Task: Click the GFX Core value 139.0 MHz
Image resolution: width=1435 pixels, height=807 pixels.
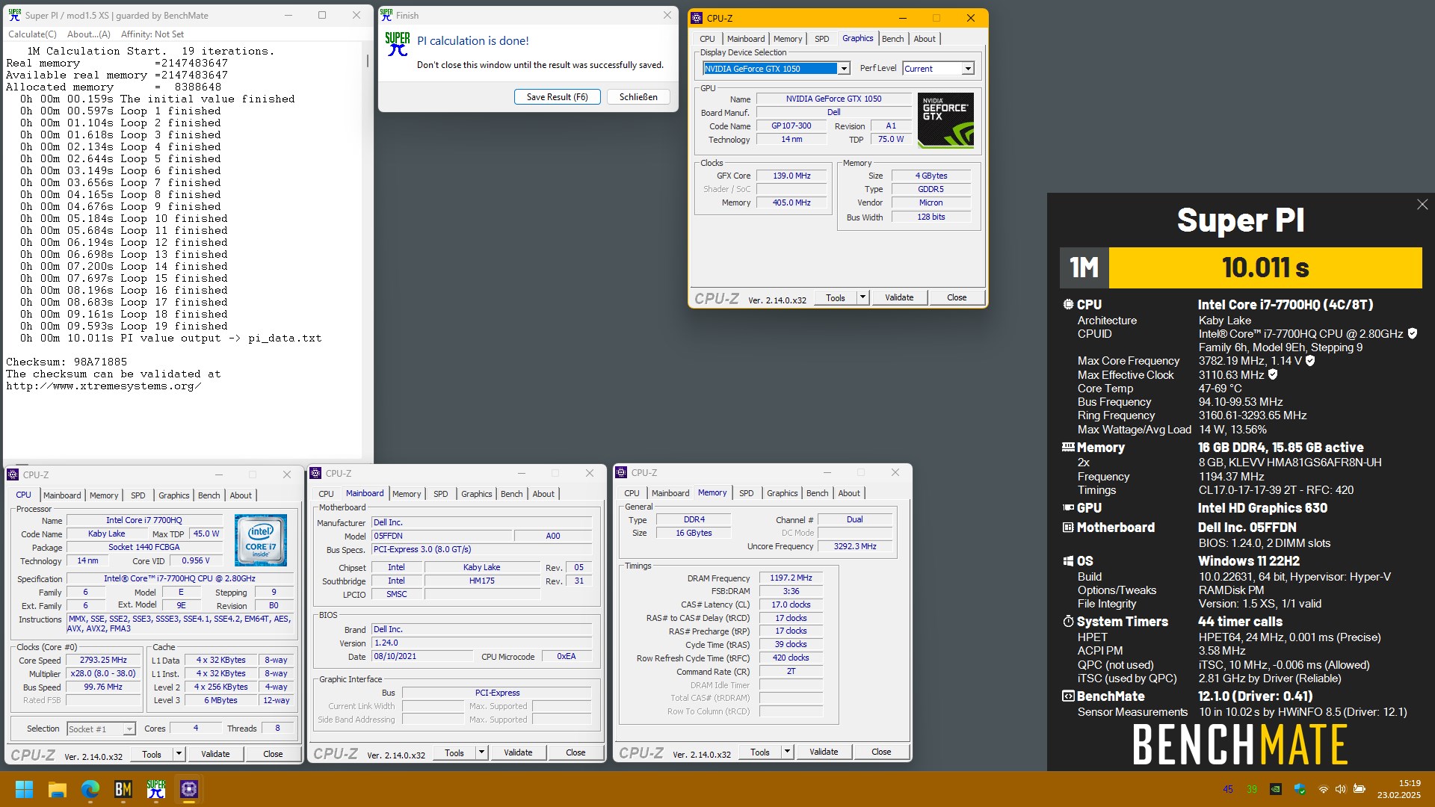Action: 791,176
